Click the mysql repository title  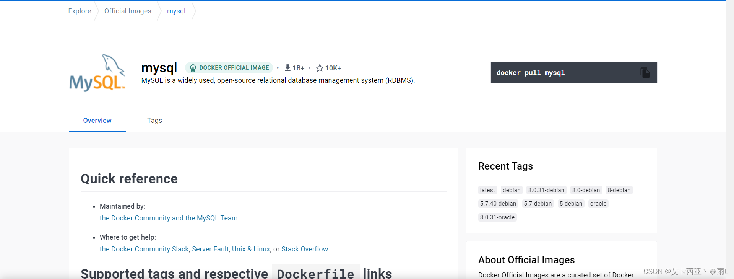pyautogui.click(x=159, y=68)
